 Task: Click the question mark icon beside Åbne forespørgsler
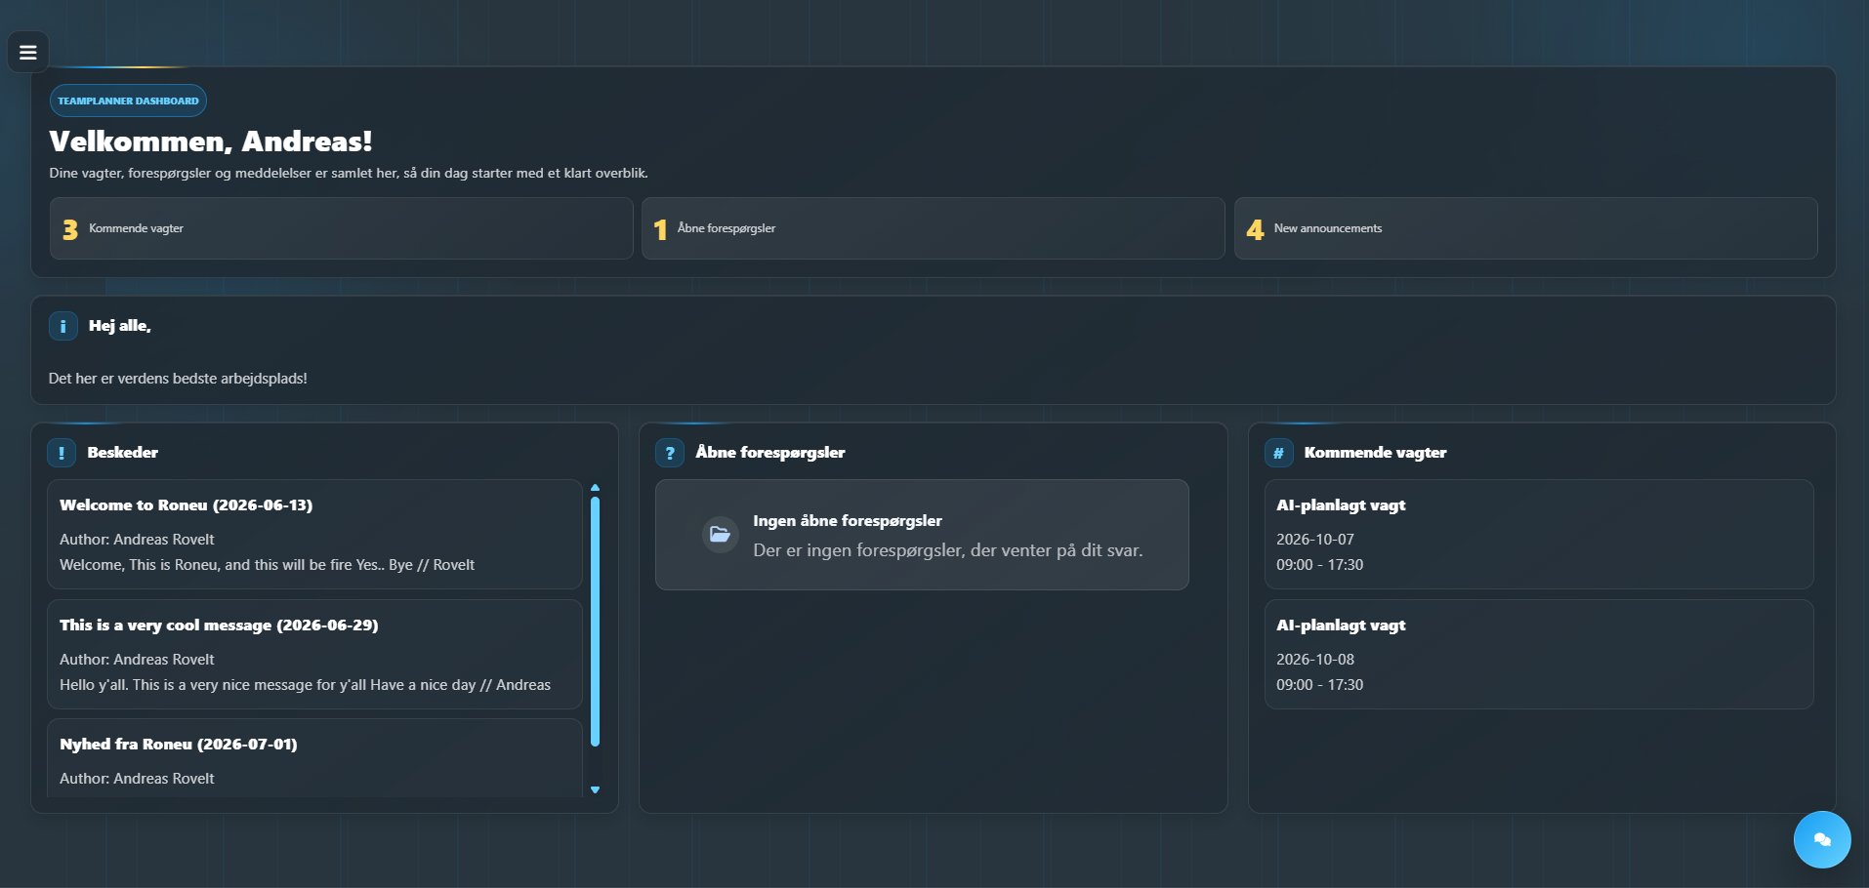pyautogui.click(x=670, y=453)
